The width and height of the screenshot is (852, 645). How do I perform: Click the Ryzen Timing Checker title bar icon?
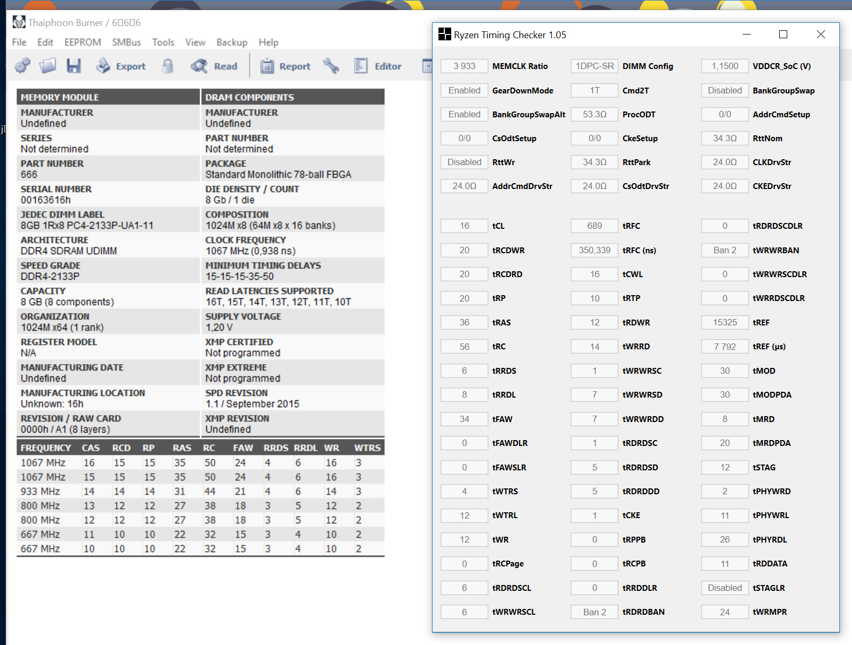(445, 35)
